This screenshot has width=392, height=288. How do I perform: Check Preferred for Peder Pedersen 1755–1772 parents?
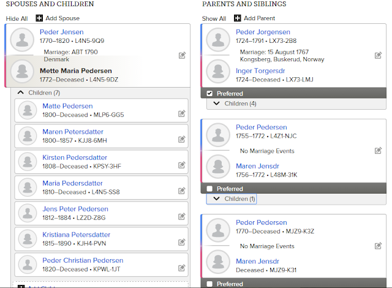(209, 189)
